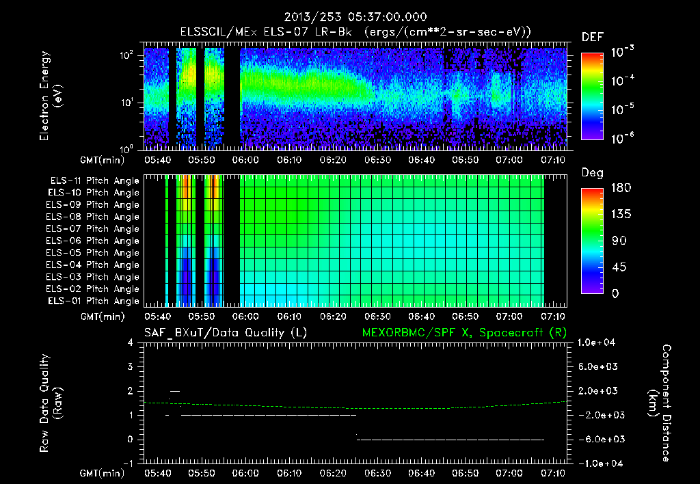Click the 06:00 tick under spectrogram panel

tap(245, 160)
